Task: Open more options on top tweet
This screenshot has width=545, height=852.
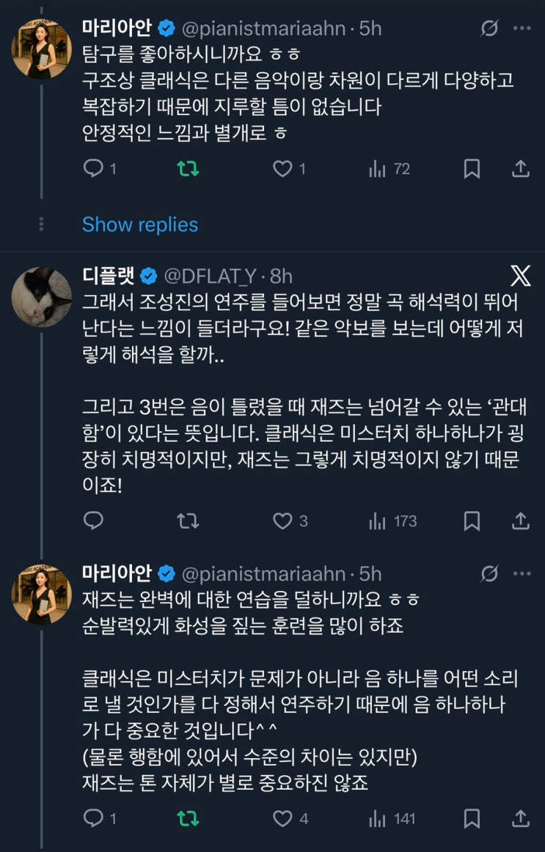Action: click(522, 29)
